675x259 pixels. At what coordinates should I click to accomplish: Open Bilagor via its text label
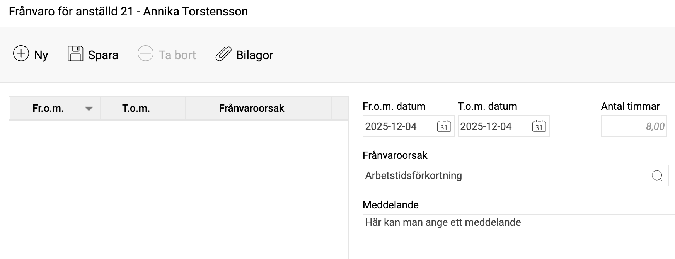[254, 55]
